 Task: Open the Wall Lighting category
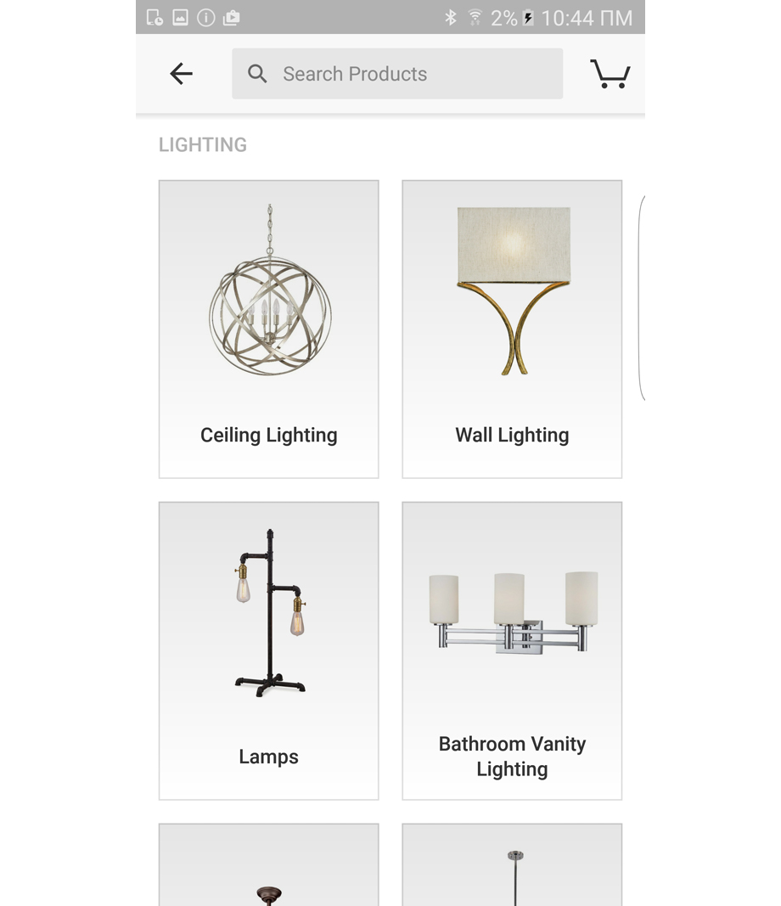tap(512, 329)
